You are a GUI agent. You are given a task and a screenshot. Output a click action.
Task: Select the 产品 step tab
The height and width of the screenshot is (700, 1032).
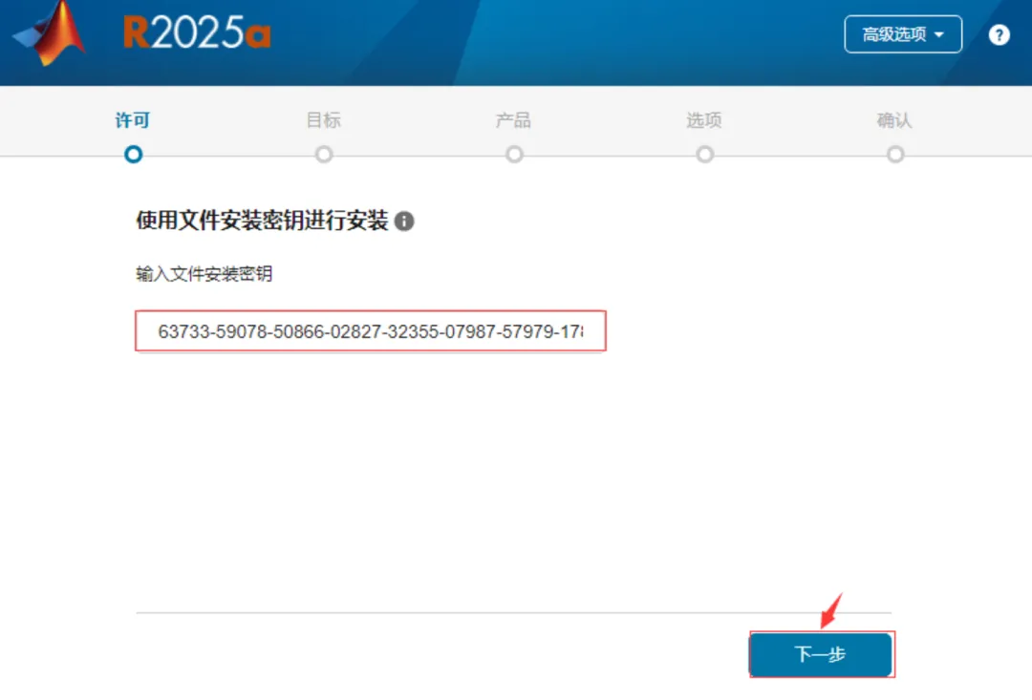coord(513,120)
